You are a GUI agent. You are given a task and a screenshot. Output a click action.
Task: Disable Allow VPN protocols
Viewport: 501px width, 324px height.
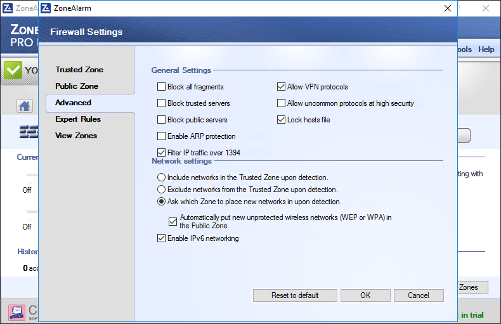coord(282,87)
